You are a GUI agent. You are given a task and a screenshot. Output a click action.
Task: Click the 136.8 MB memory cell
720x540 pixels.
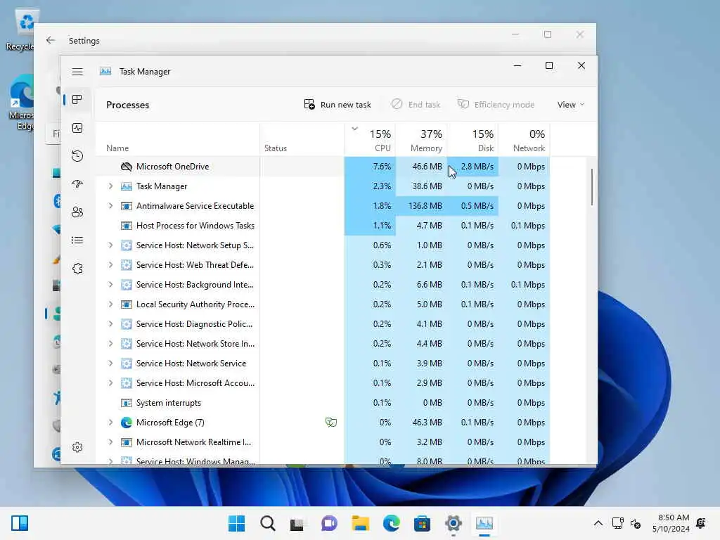421,206
